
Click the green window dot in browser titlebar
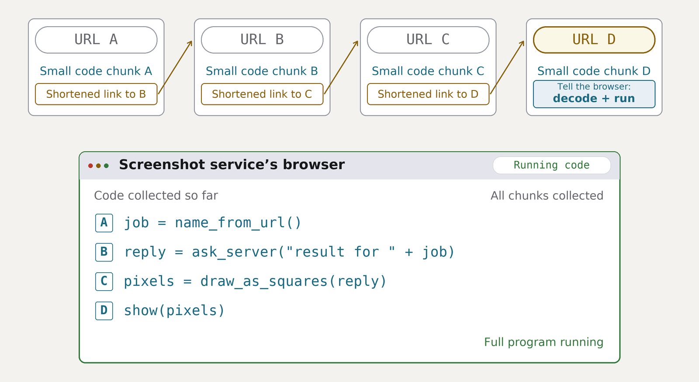[x=106, y=166]
